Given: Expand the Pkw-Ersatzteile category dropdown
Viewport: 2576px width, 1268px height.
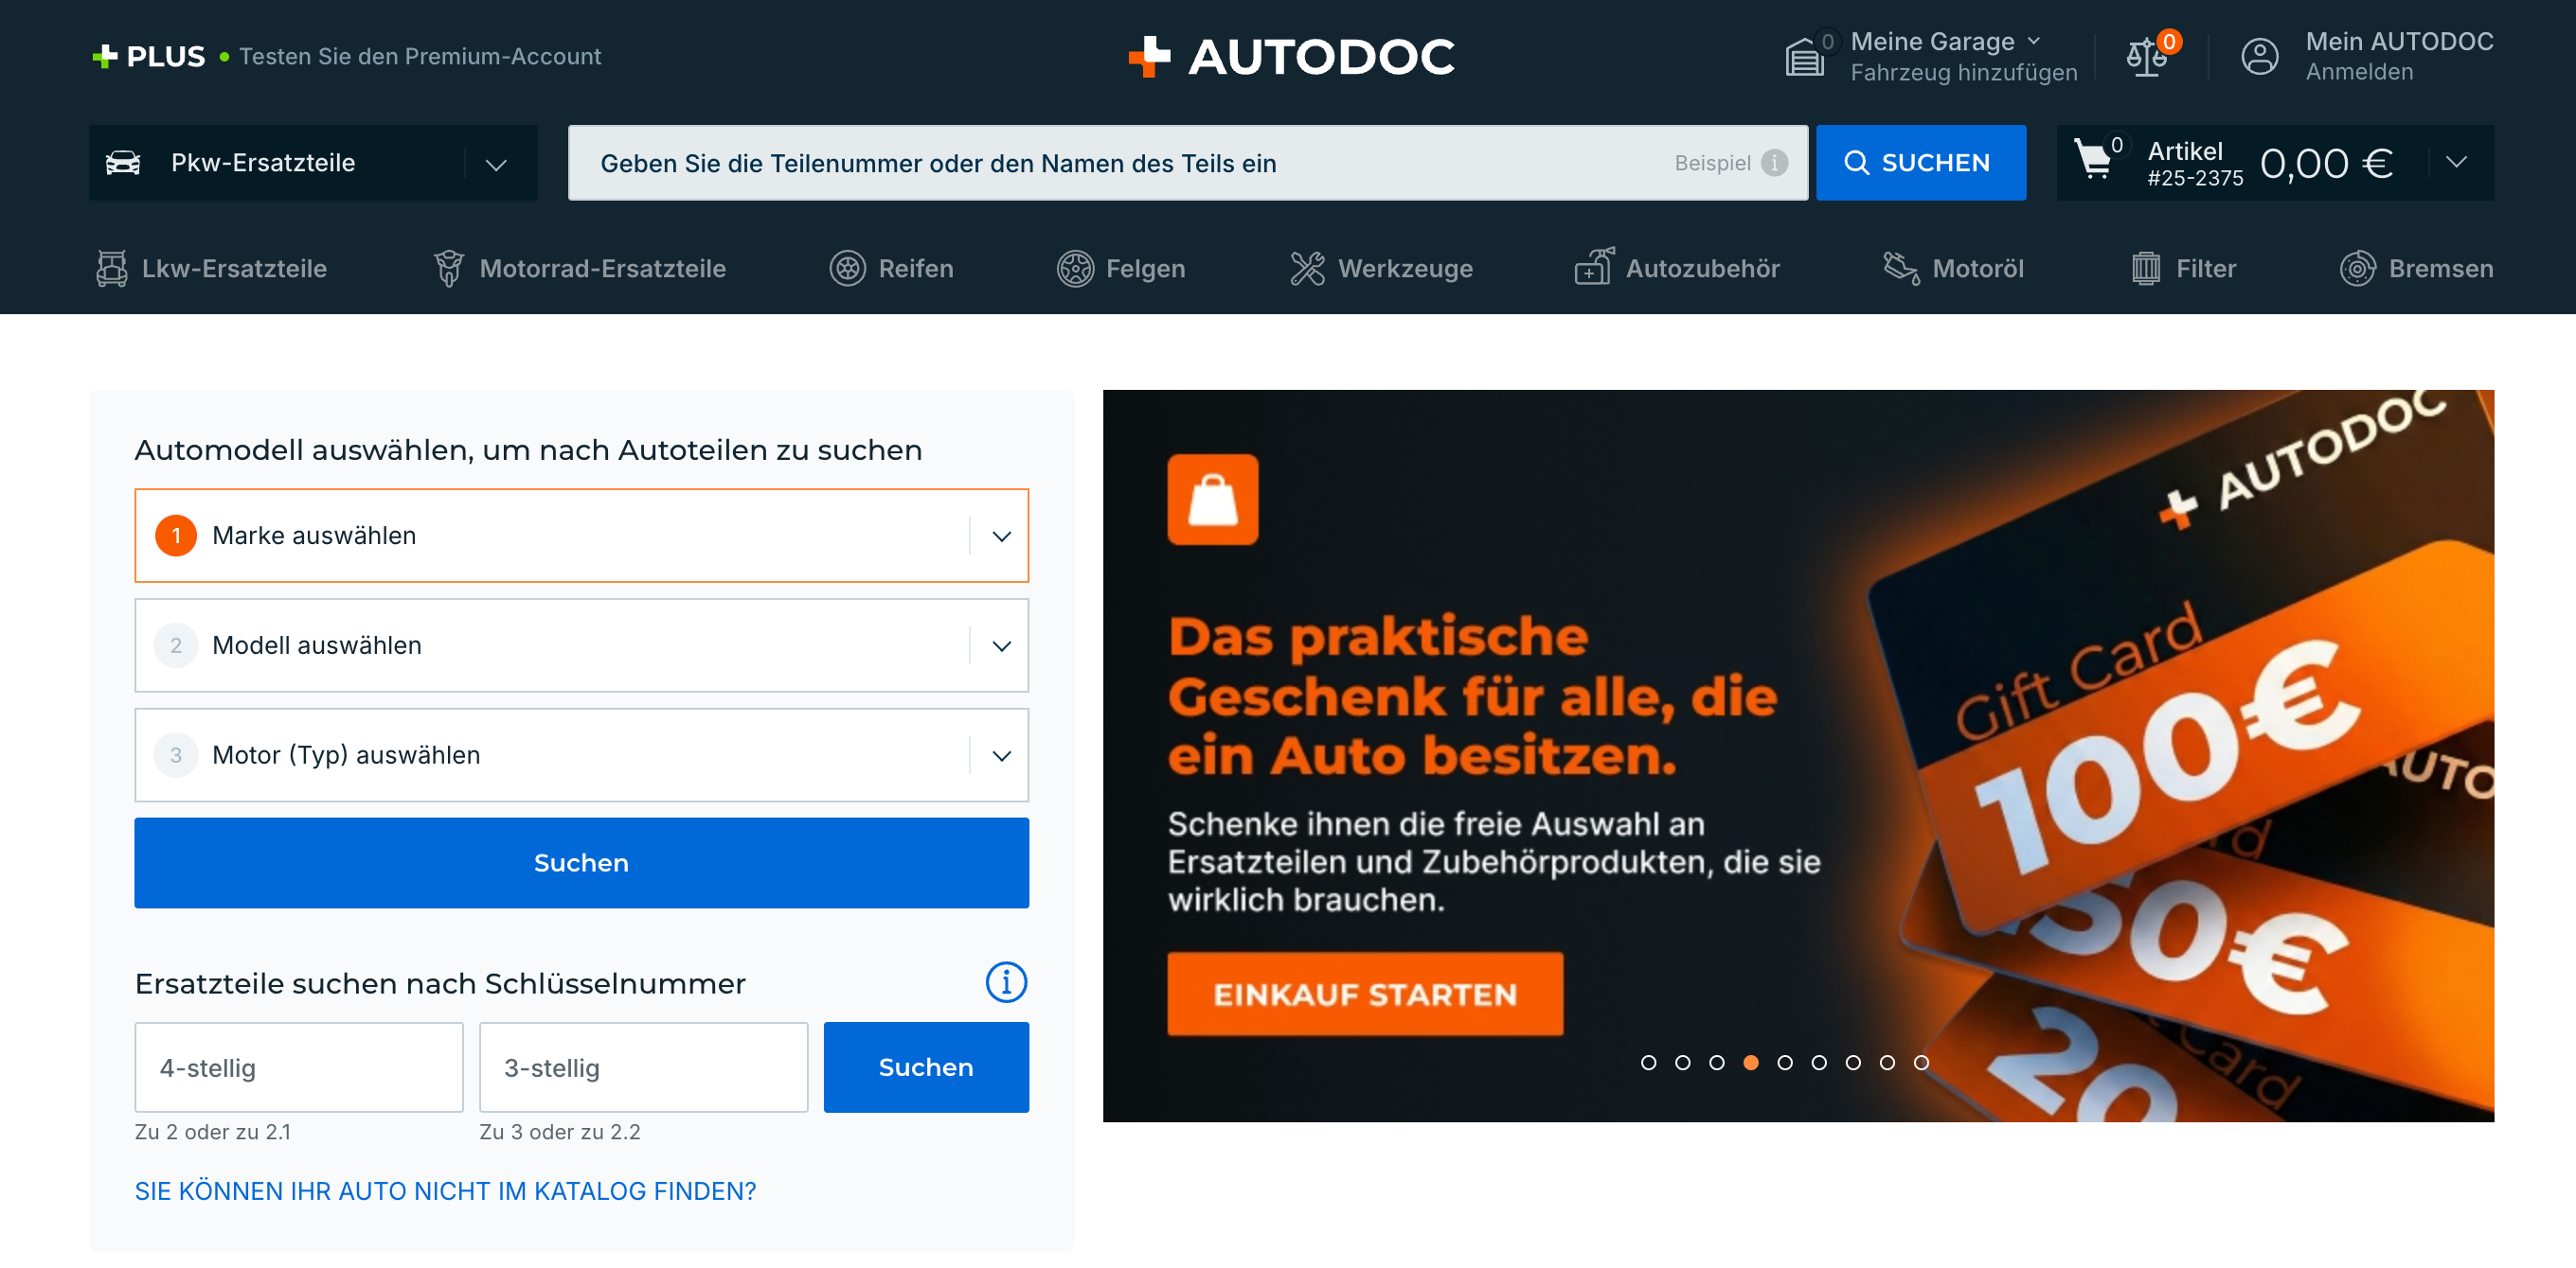Looking at the screenshot, I should (x=495, y=164).
